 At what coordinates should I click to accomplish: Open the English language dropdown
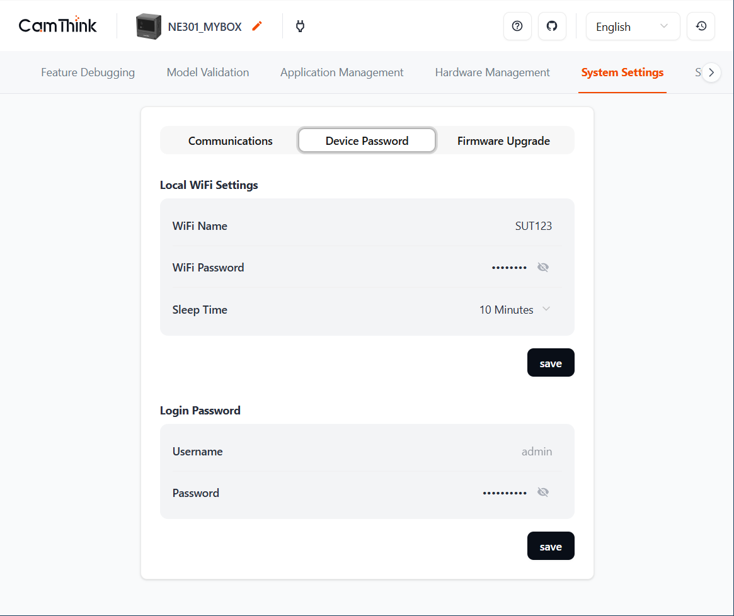click(x=633, y=26)
